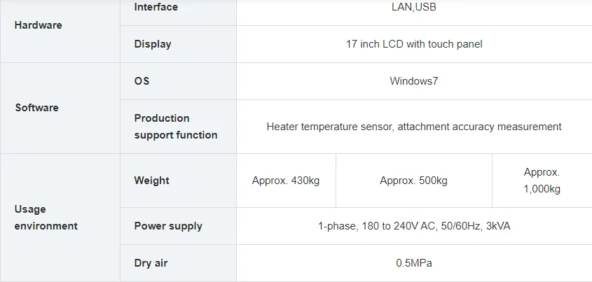This screenshot has width=592, height=282.
Task: Click the Approx. 1,000kg weight cell
Action: tap(542, 181)
